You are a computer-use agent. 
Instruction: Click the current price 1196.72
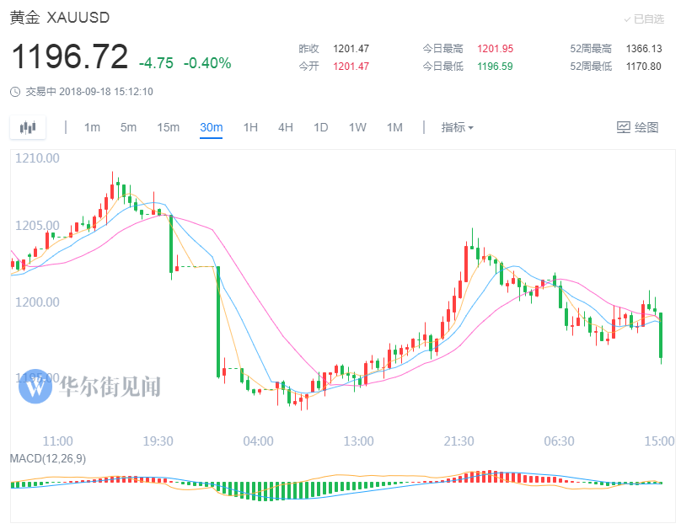[69, 56]
